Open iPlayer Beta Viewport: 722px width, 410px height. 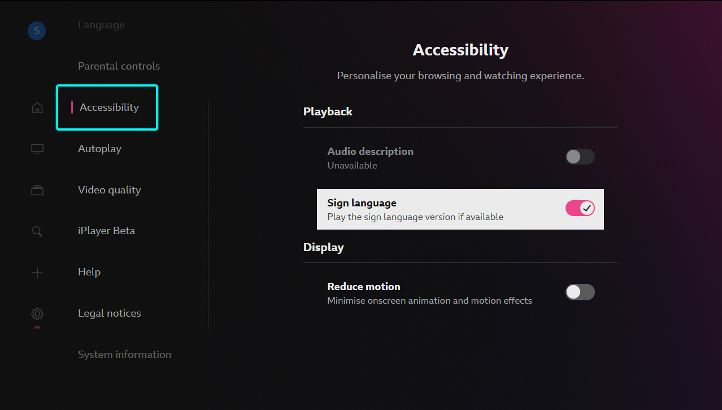(x=106, y=230)
